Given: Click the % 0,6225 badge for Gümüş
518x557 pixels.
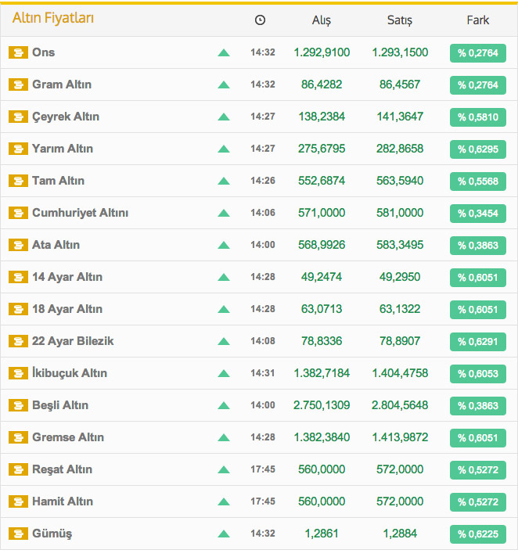Looking at the screenshot, I should [478, 534].
